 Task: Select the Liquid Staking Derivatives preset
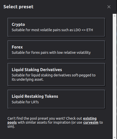56,74
